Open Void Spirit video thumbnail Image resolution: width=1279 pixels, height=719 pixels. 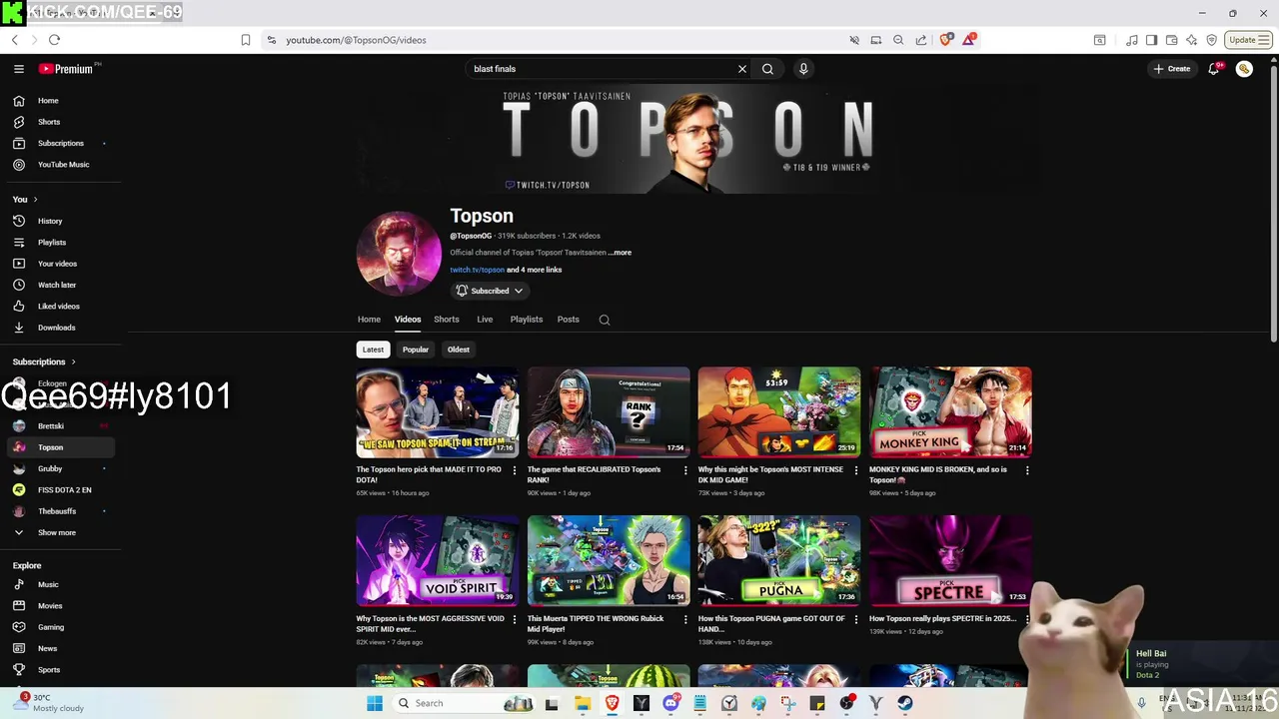[438, 561]
